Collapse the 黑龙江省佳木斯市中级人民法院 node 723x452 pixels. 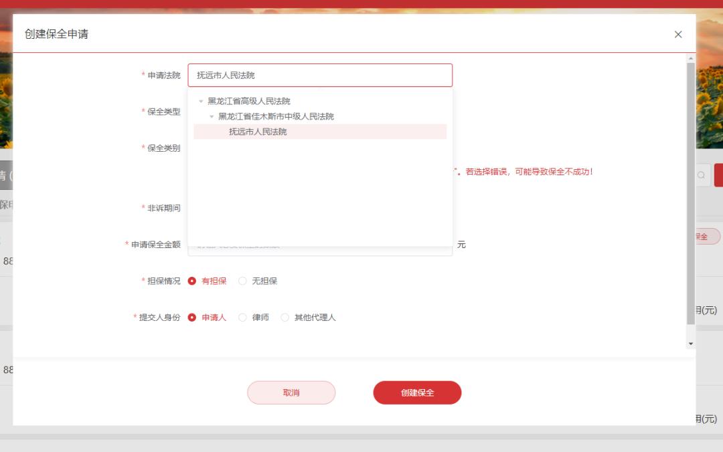(x=212, y=116)
